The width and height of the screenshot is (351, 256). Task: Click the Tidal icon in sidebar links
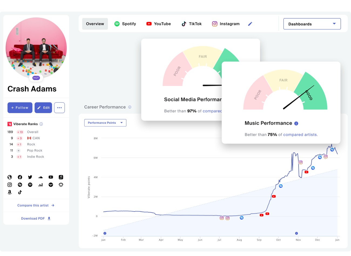[51, 185]
